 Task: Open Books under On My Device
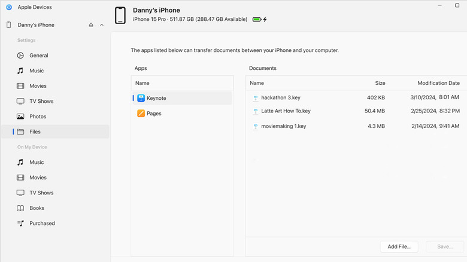click(x=37, y=208)
